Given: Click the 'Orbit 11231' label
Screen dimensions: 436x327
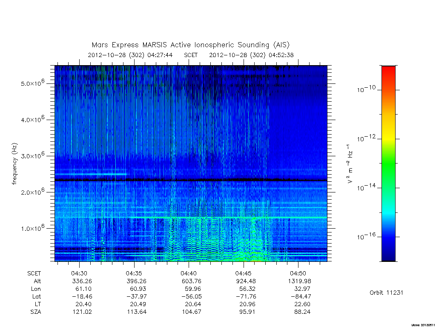Looking at the screenshot, I should coord(386,293).
